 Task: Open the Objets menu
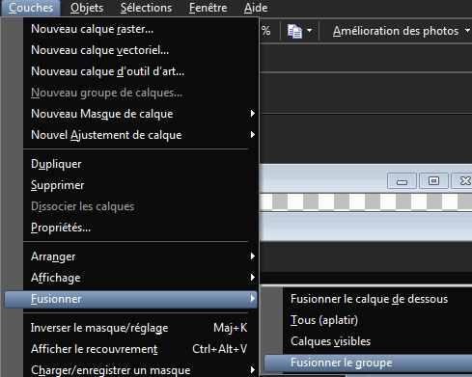coord(87,8)
